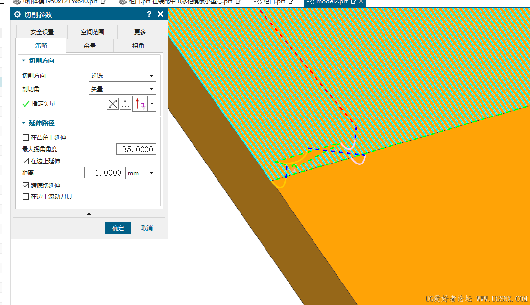Open the 切削方向 dropdown showing 逆铣
The image size is (530, 305).
click(122, 76)
